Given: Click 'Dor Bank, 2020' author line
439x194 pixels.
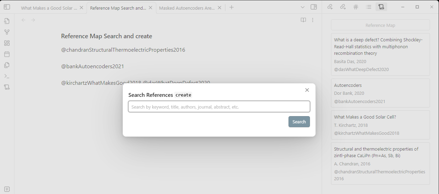Looking at the screenshot, I should click(349, 93).
